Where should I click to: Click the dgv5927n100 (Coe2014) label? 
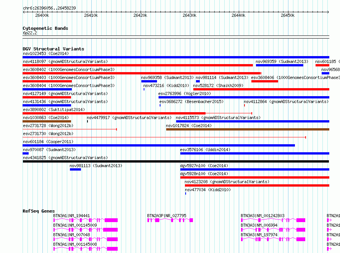[x=204, y=166]
